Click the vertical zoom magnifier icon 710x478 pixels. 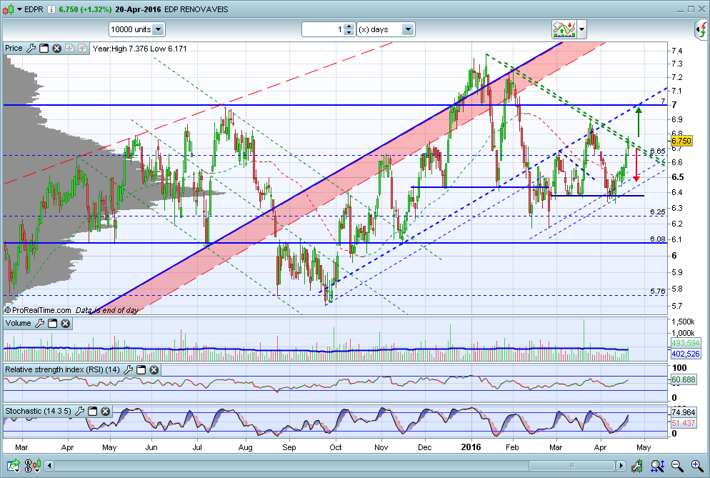pyautogui.click(x=657, y=465)
